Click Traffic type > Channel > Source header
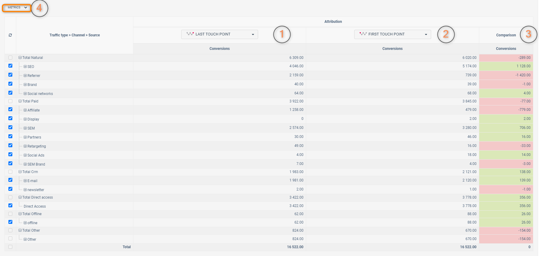Viewport: 539px width, 256px height. pyautogui.click(x=75, y=35)
